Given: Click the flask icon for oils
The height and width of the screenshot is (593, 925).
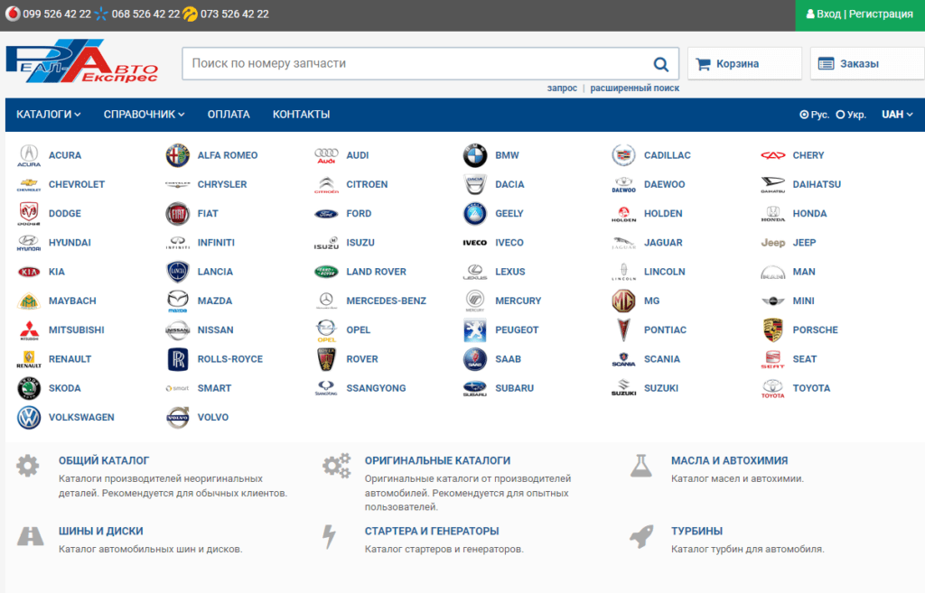Looking at the screenshot, I should (x=641, y=466).
